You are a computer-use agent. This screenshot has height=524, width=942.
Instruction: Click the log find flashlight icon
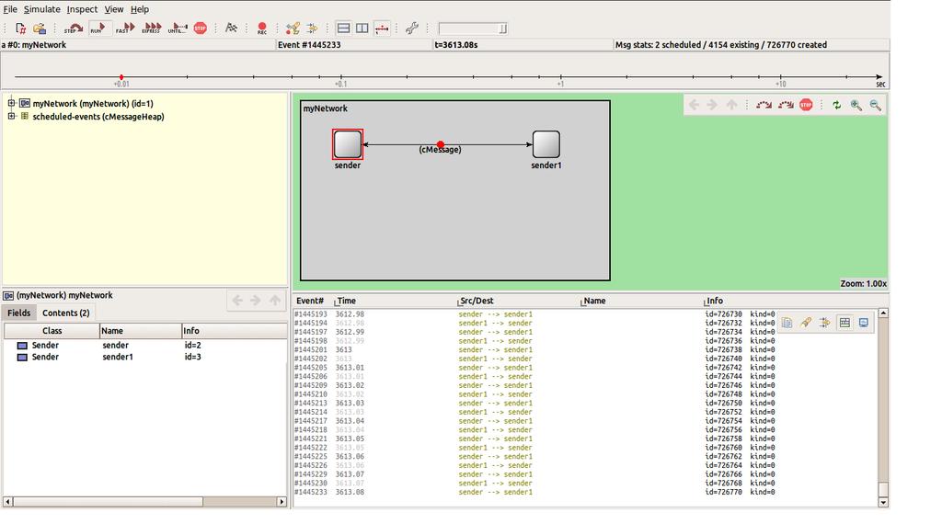pyautogui.click(x=806, y=323)
